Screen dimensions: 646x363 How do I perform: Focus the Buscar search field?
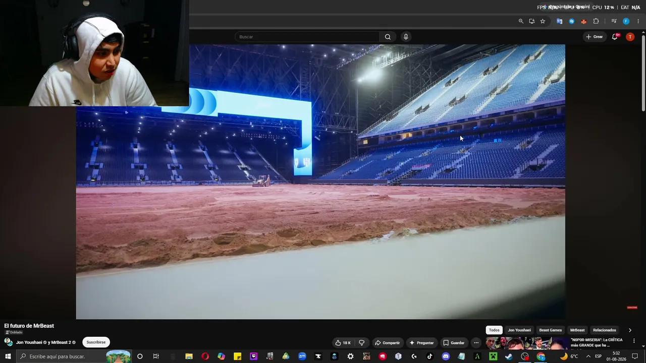[x=307, y=37]
